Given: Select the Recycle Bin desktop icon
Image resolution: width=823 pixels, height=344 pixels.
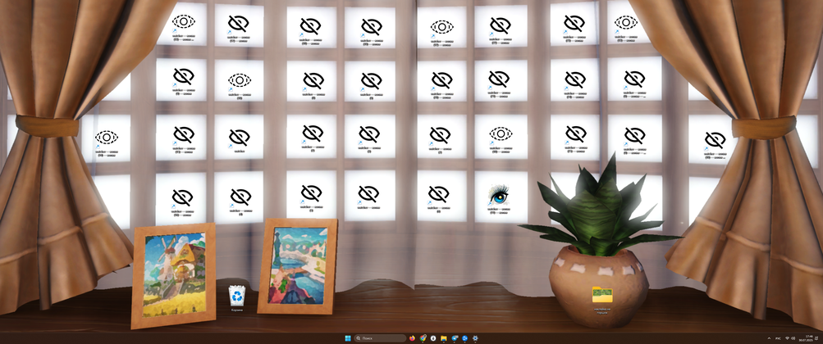Looking at the screenshot, I should click(237, 298).
